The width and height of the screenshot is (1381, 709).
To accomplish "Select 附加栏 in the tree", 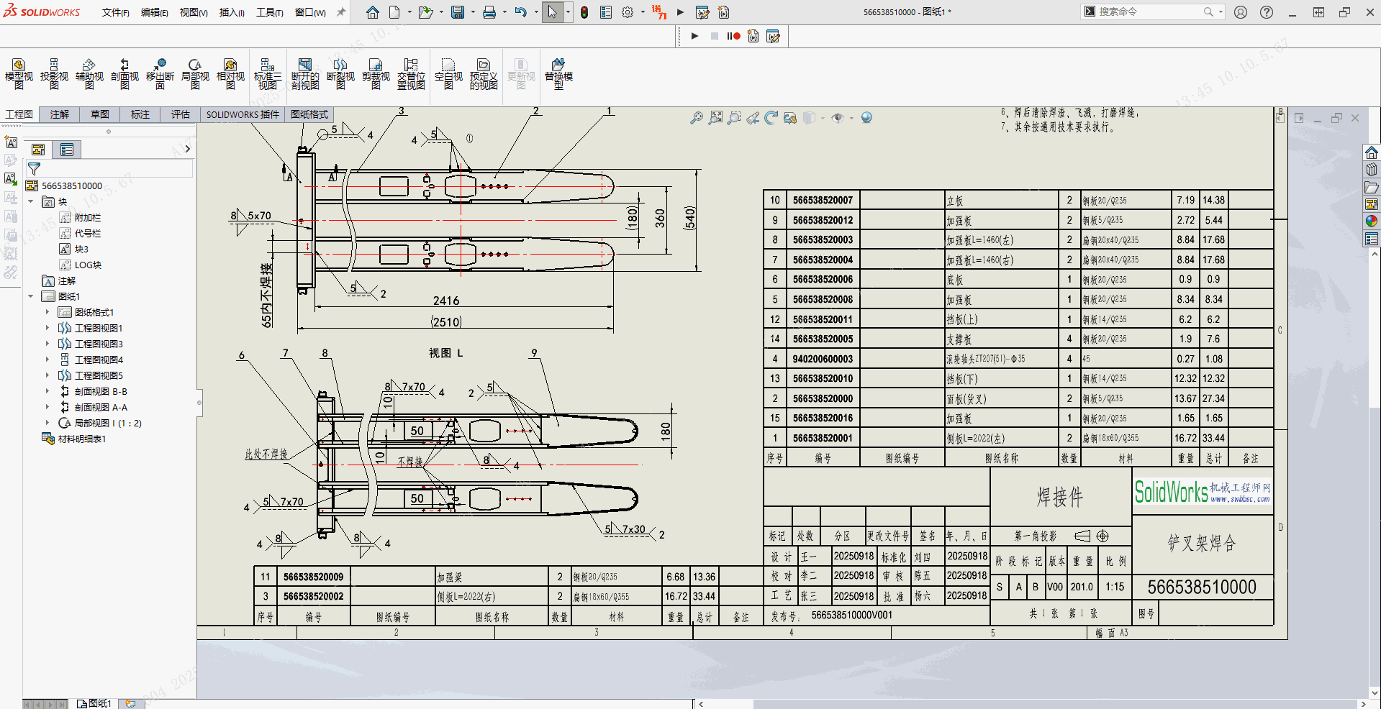I will click(x=88, y=217).
